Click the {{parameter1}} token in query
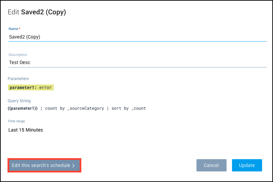Viewport: 273px width, 182px height. [x=23, y=108]
